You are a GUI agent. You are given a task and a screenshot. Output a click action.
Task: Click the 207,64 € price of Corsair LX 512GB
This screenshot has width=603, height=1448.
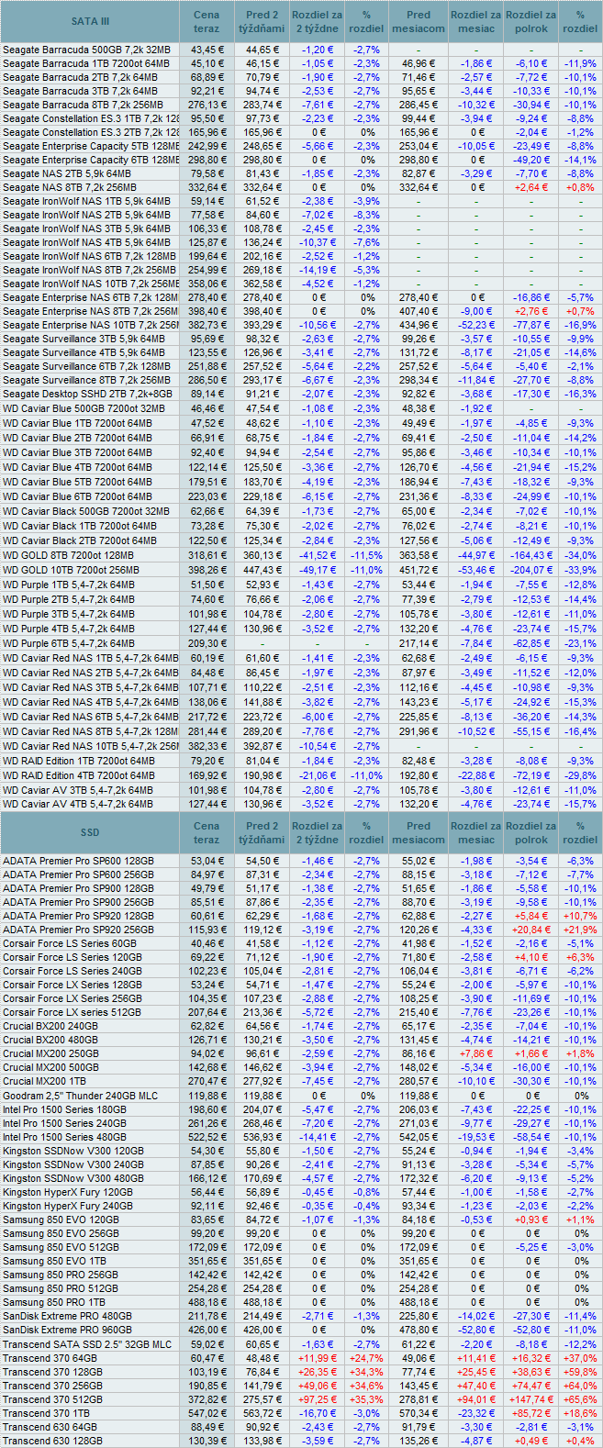[207, 1012]
